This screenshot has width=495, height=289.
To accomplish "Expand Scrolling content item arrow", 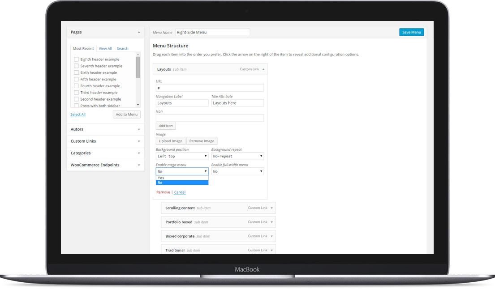I will coord(271,208).
